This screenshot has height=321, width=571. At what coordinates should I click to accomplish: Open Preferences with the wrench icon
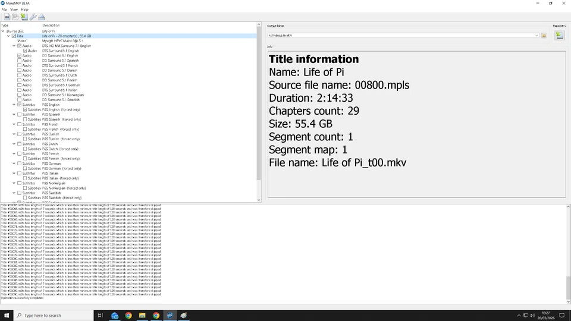click(33, 17)
